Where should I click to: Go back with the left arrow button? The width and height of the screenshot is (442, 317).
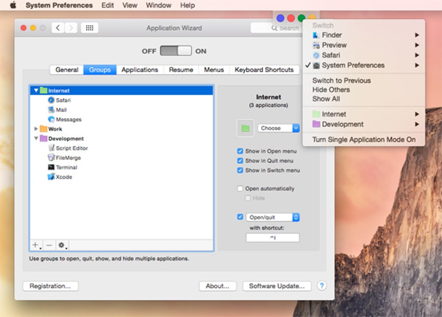tap(58, 28)
